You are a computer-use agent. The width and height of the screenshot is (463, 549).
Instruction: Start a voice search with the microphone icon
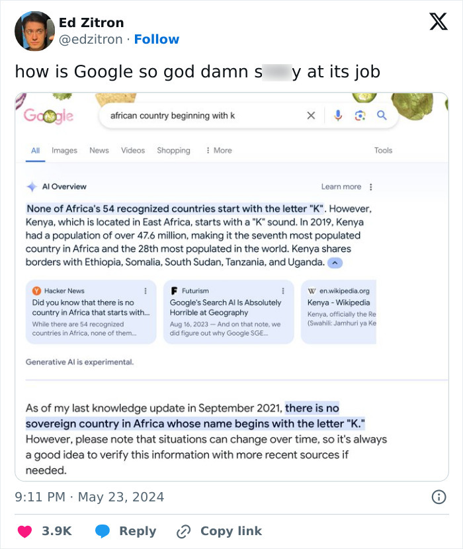[x=338, y=115]
